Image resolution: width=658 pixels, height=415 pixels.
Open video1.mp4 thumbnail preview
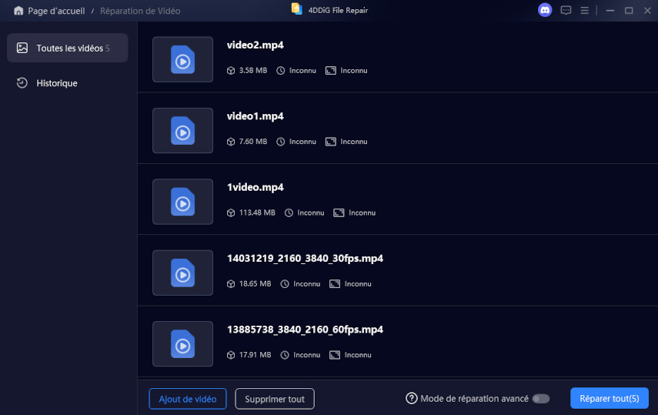pyautogui.click(x=182, y=131)
